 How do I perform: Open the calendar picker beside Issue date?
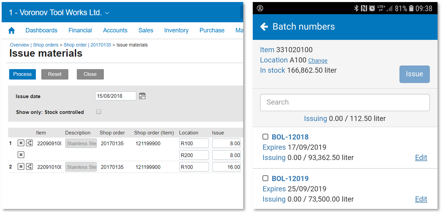pos(142,96)
